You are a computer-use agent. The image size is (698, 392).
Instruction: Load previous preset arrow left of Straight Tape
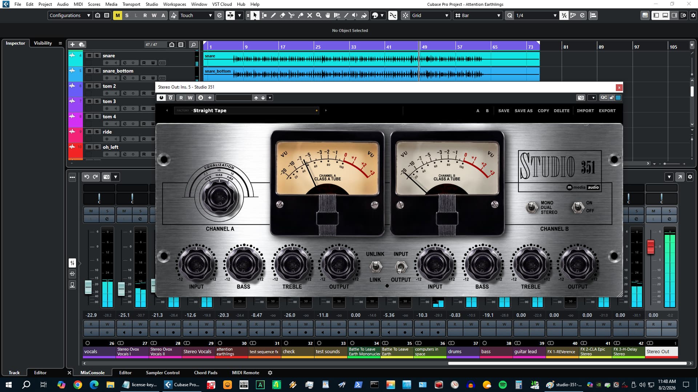(x=167, y=110)
